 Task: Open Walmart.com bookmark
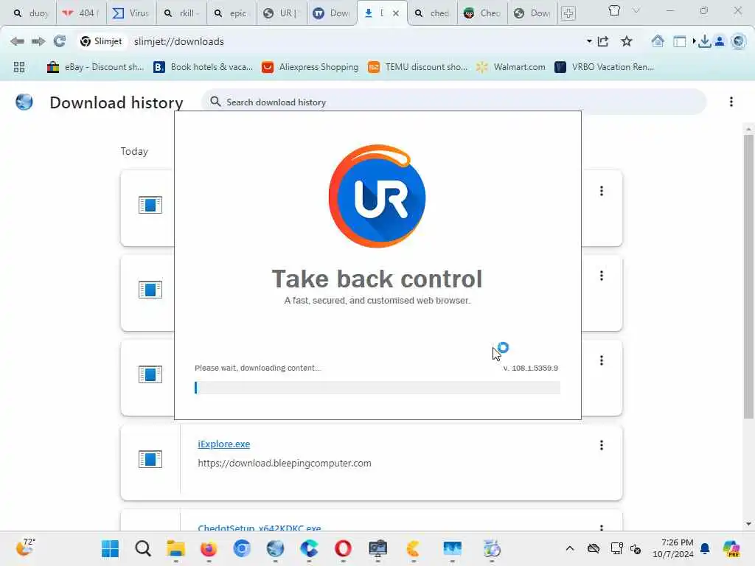pyautogui.click(x=511, y=67)
